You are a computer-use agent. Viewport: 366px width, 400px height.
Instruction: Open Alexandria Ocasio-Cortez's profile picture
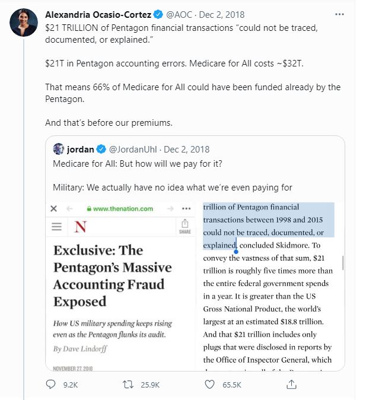pyautogui.click(x=22, y=22)
